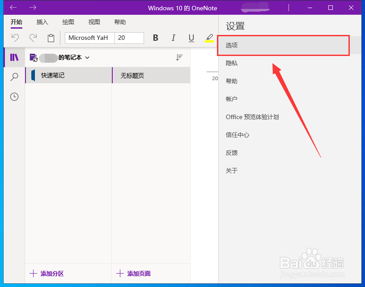Select the 快速笔记 section

pyautogui.click(x=68, y=75)
